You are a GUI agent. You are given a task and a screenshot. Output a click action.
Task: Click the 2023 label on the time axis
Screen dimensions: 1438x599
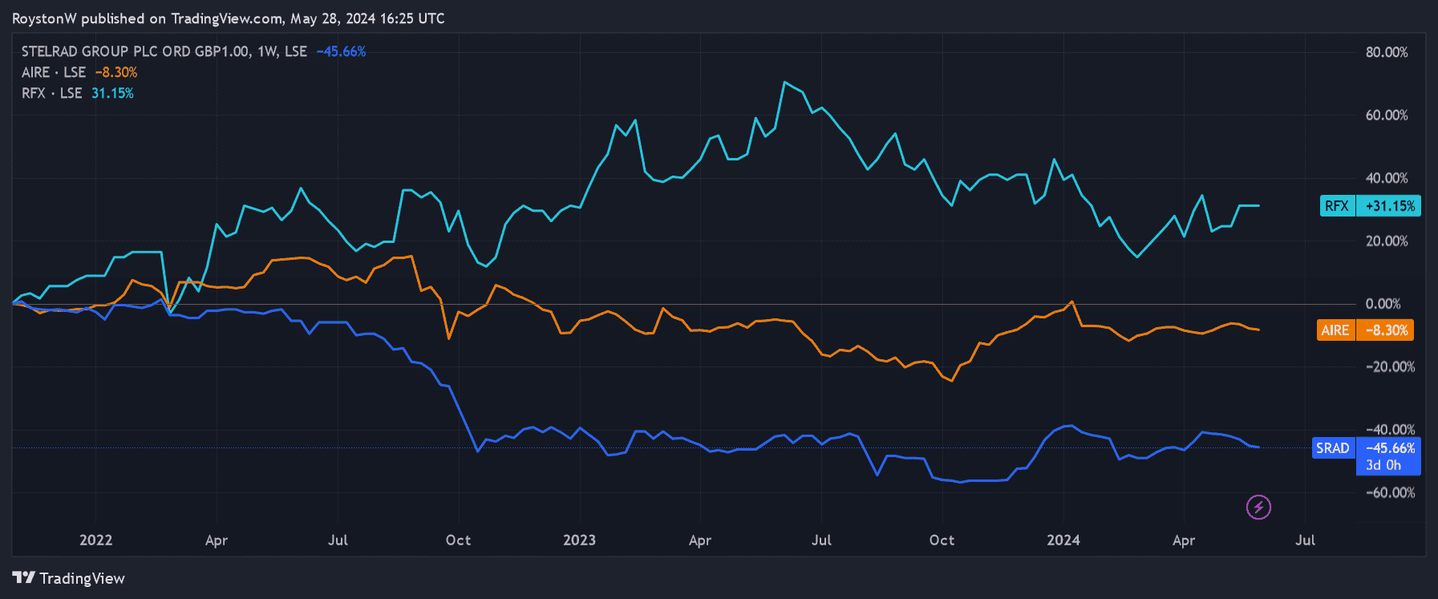[579, 540]
